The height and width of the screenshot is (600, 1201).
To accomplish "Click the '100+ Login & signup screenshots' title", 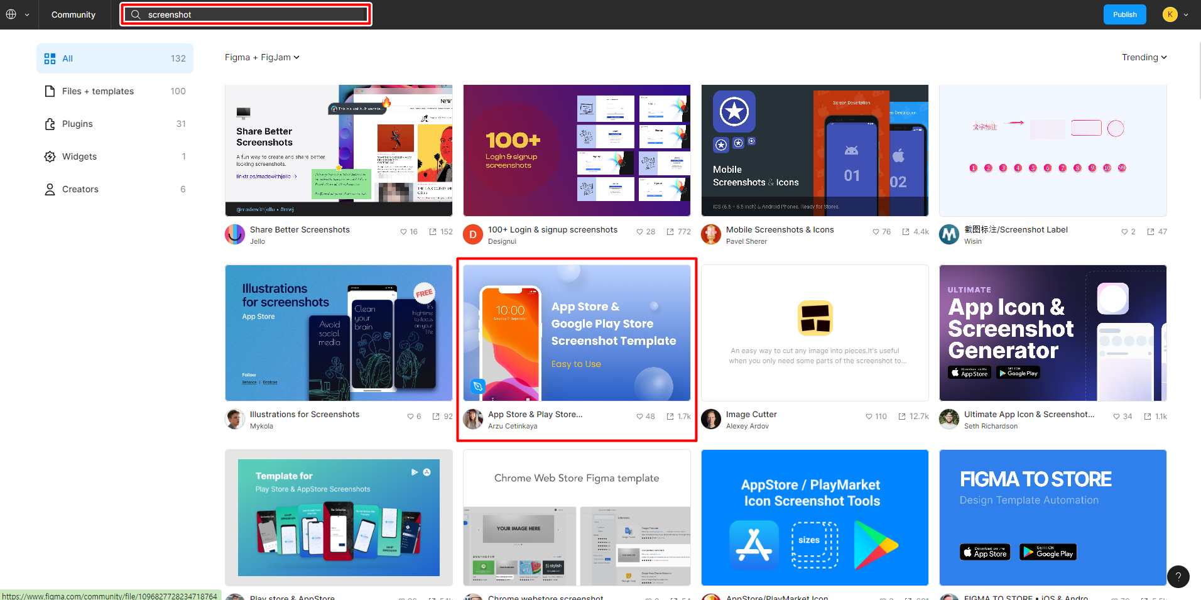I will 553,230.
